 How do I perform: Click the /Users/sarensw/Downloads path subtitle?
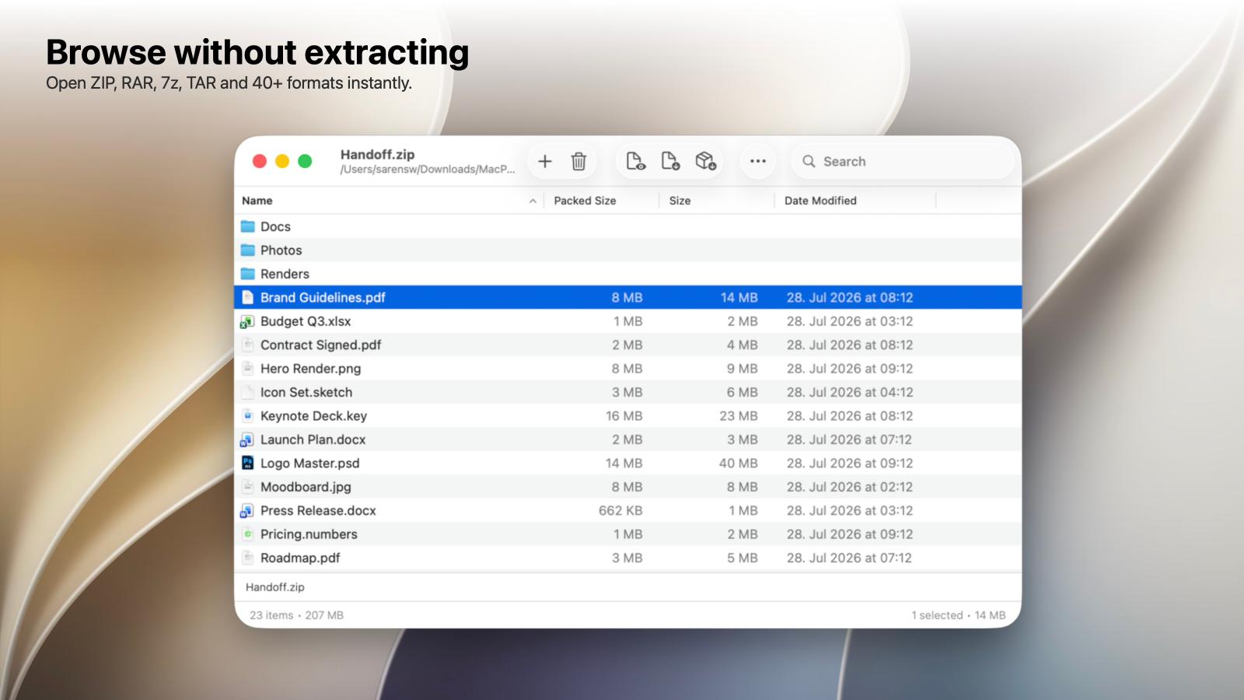[427, 170]
